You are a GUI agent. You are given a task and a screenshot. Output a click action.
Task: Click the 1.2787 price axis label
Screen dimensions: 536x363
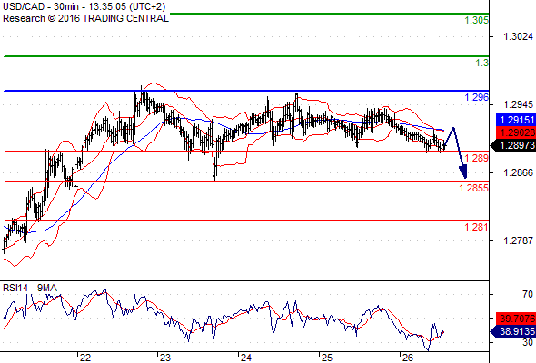tap(518, 240)
